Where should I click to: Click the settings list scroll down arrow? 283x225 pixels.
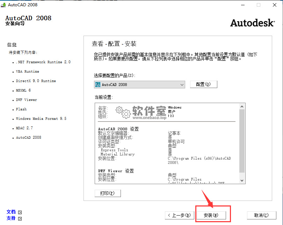(x=242, y=180)
